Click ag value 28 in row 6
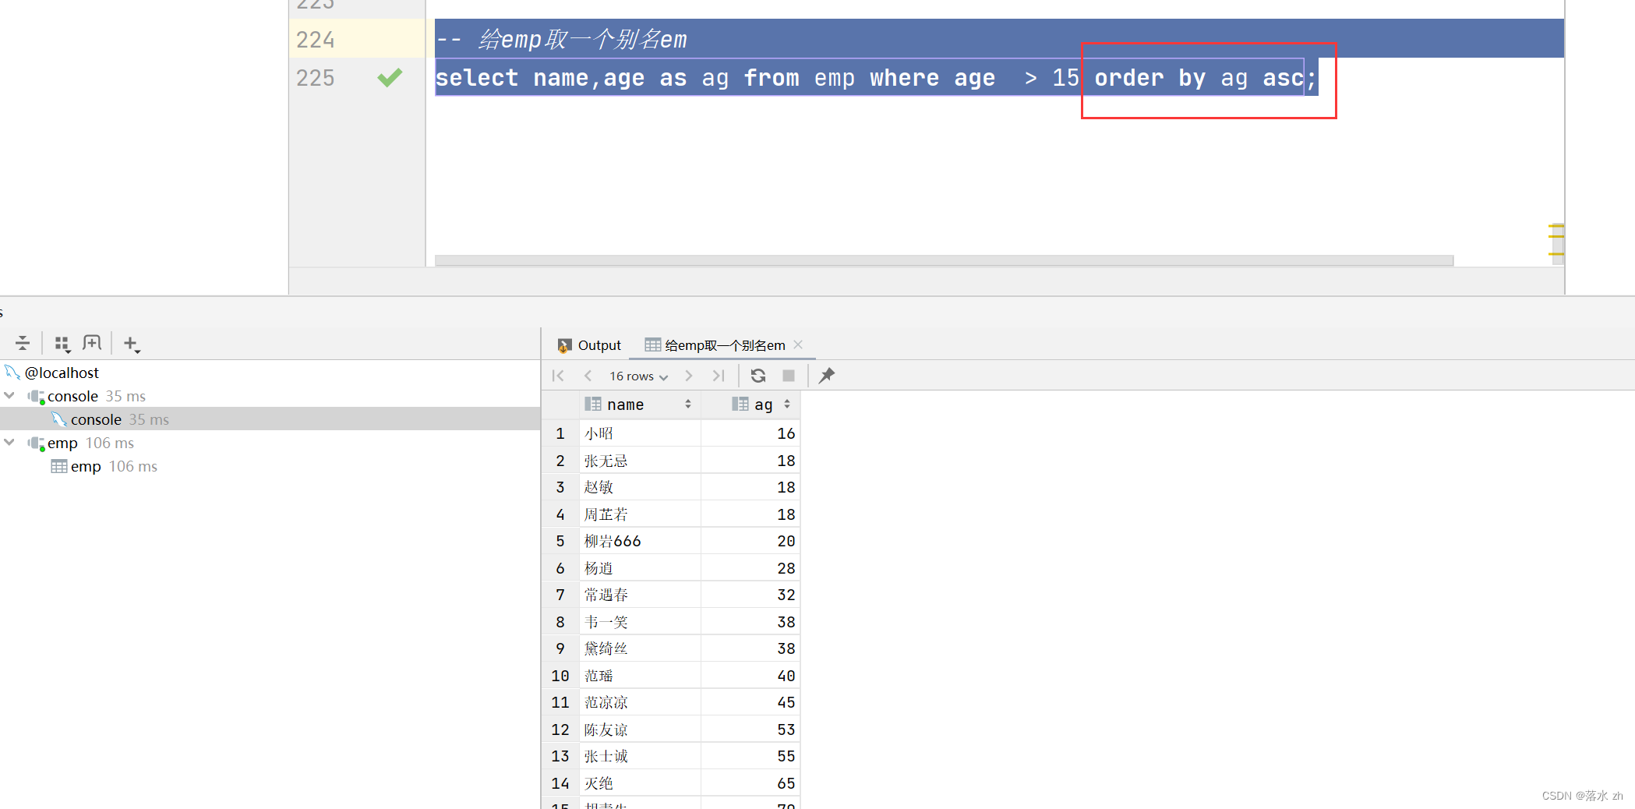The height and width of the screenshot is (809, 1635). [x=750, y=568]
